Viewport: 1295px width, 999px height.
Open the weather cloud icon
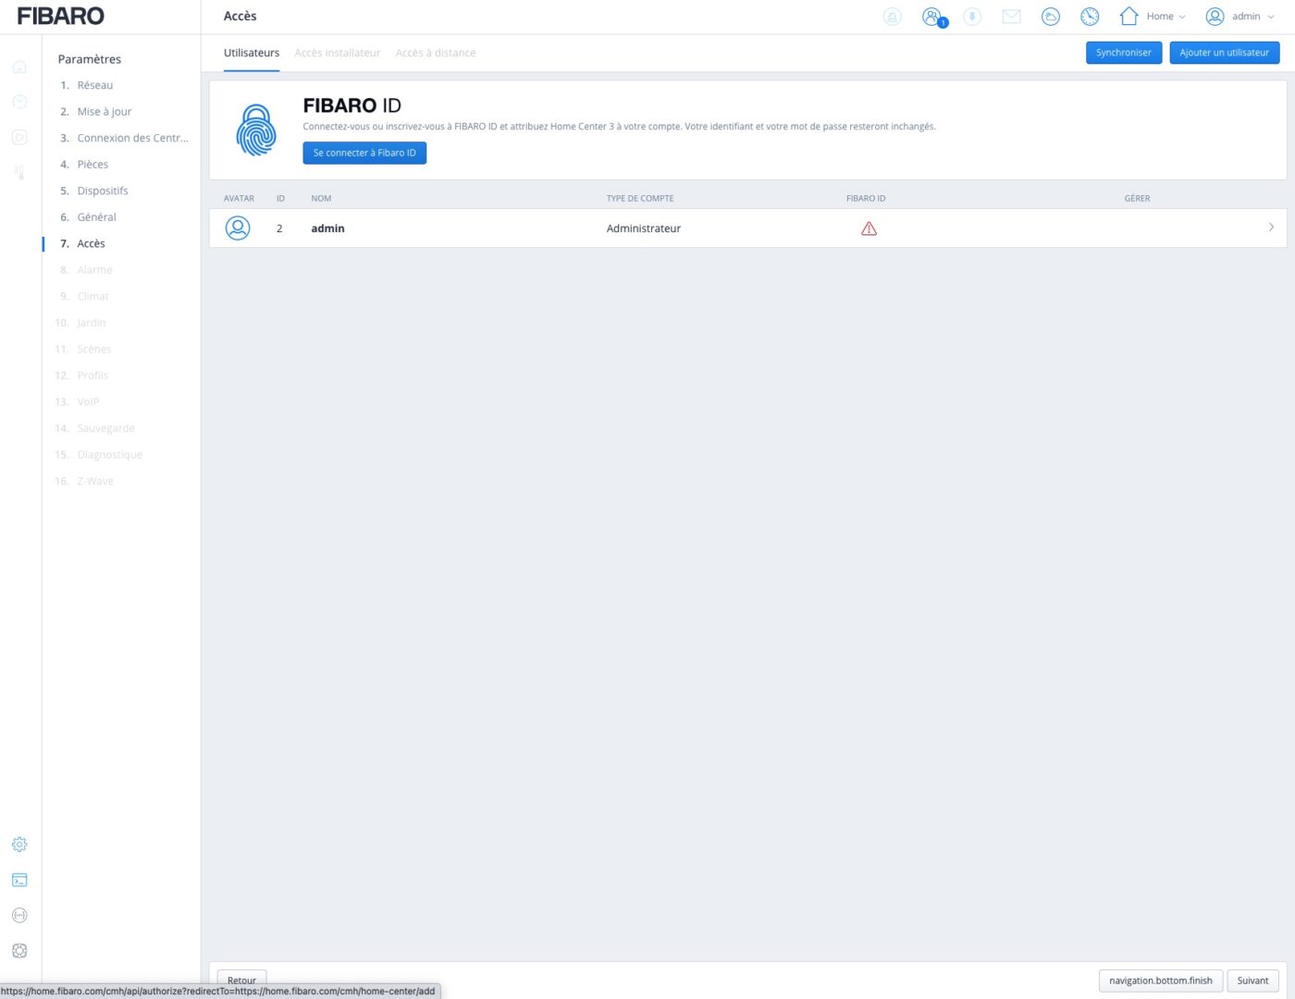[x=1051, y=17]
